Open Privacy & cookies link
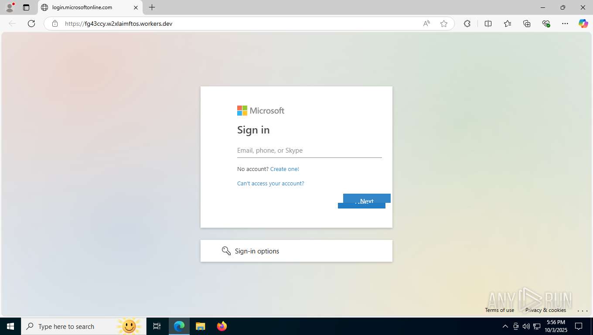Image resolution: width=593 pixels, height=335 pixels. click(545, 310)
